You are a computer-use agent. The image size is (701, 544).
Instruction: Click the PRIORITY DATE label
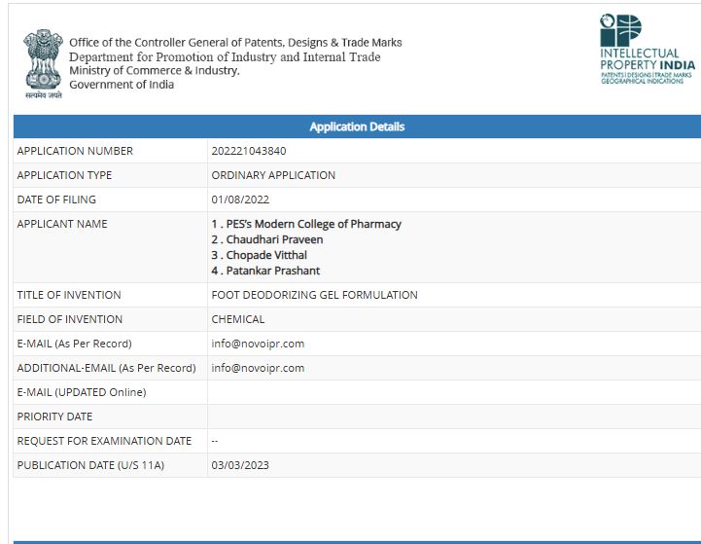pos(54,417)
